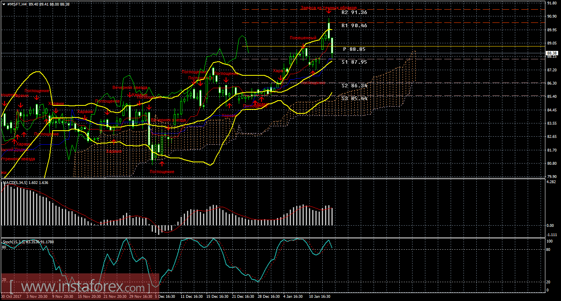
Task: Click the 4.282 value on the MACD scale
Action: tap(552, 182)
